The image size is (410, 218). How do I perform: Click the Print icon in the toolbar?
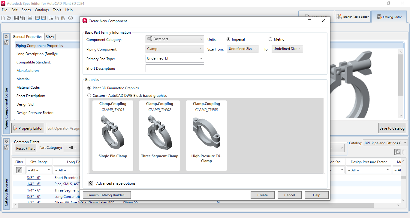coord(30,18)
